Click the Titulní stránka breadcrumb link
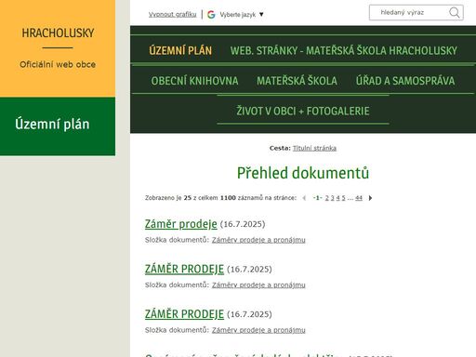 click(x=314, y=148)
